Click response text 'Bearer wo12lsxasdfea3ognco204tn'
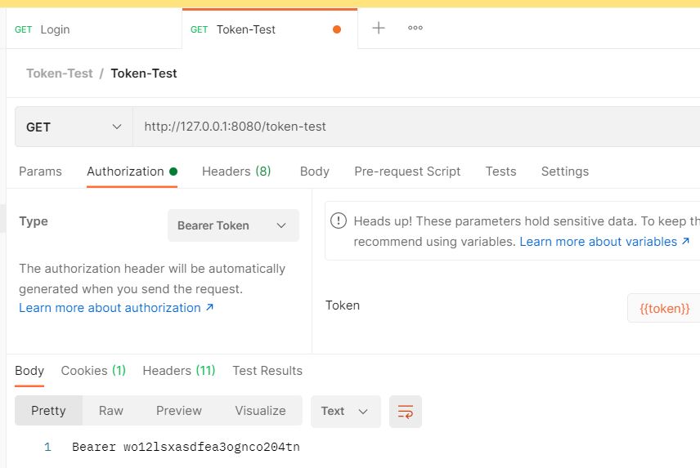This screenshot has width=700, height=468. pyautogui.click(x=186, y=447)
